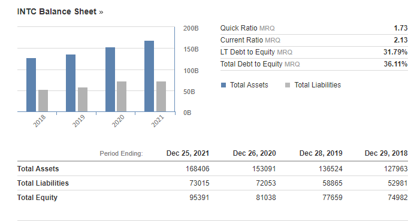Click the Quick Ratio MRQ row

(x=314, y=28)
